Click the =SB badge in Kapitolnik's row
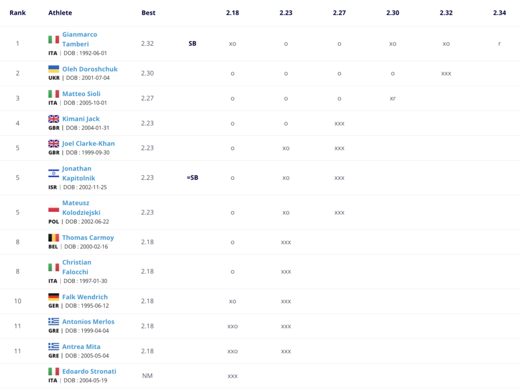This screenshot has height=389, width=520. pyautogui.click(x=192, y=177)
